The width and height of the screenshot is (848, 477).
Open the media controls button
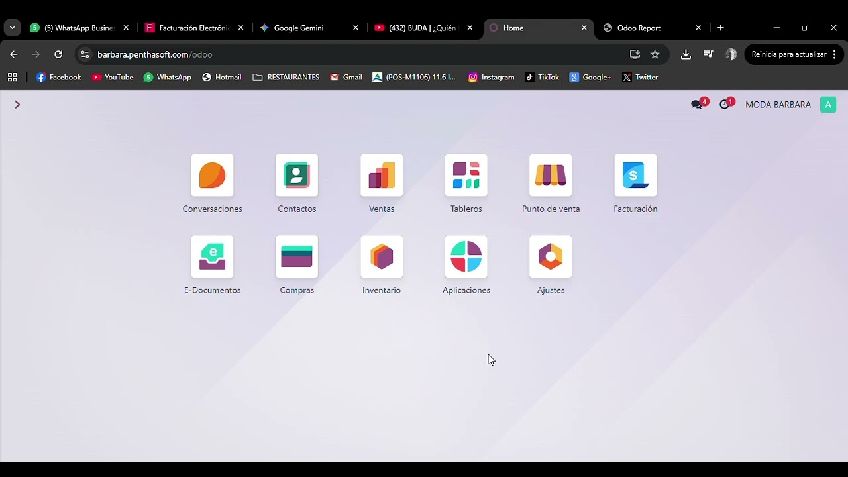coord(708,54)
